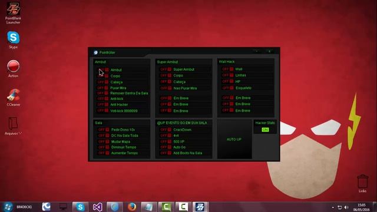377x212 pixels.
Task: Toggle the Wall option in Wall Hack
Action: pos(228,69)
